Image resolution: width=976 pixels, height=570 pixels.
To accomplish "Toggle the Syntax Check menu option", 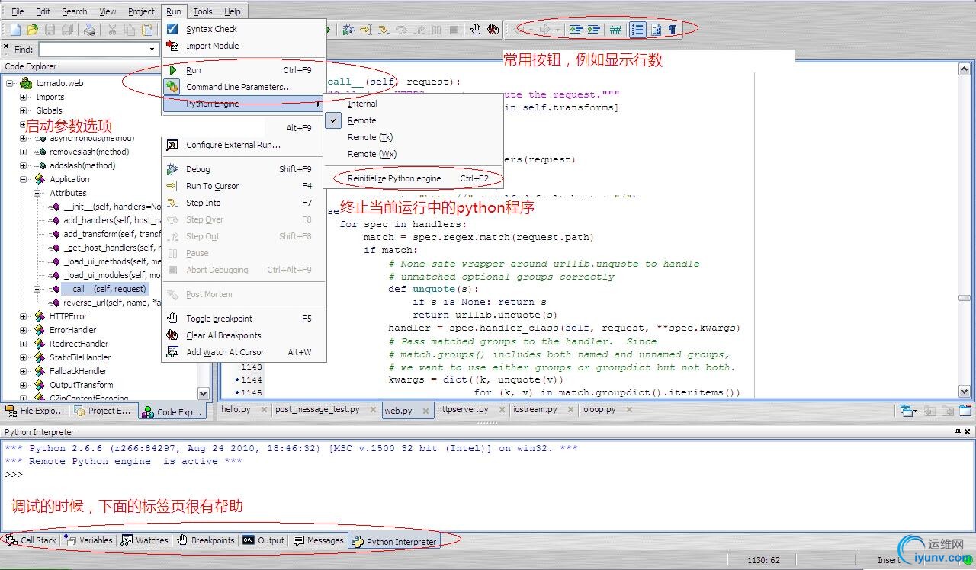I will coord(244,29).
